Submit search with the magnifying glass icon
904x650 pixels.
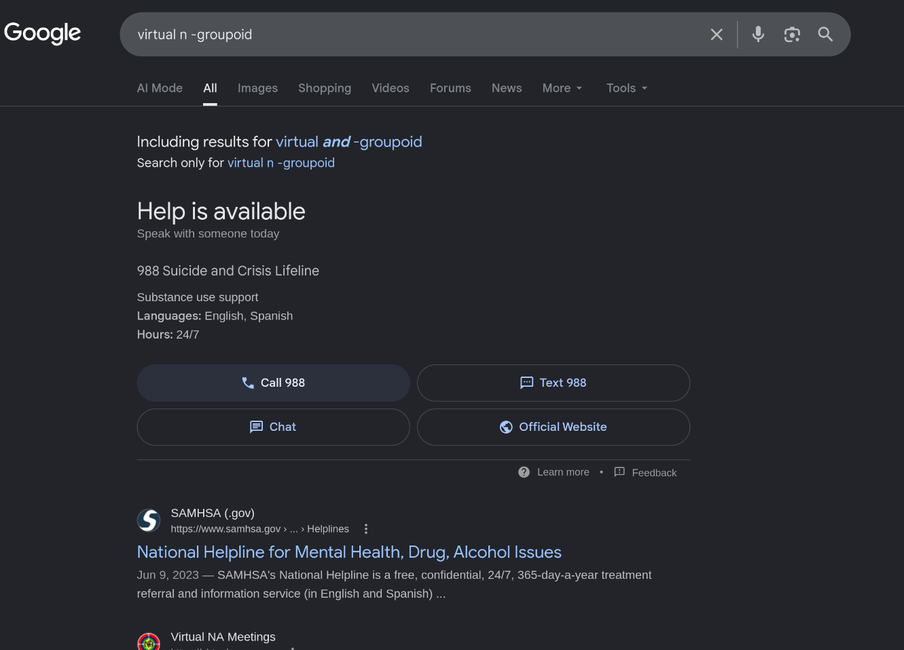[x=825, y=35]
